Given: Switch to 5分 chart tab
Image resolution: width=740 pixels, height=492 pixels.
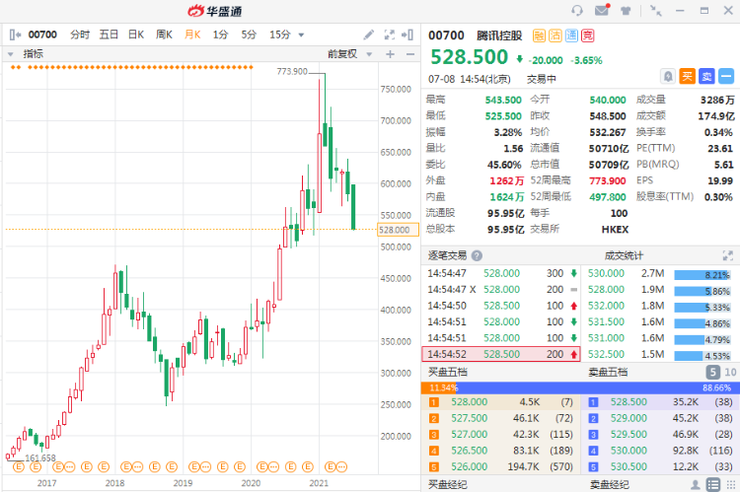Looking at the screenshot, I should pos(249,35).
